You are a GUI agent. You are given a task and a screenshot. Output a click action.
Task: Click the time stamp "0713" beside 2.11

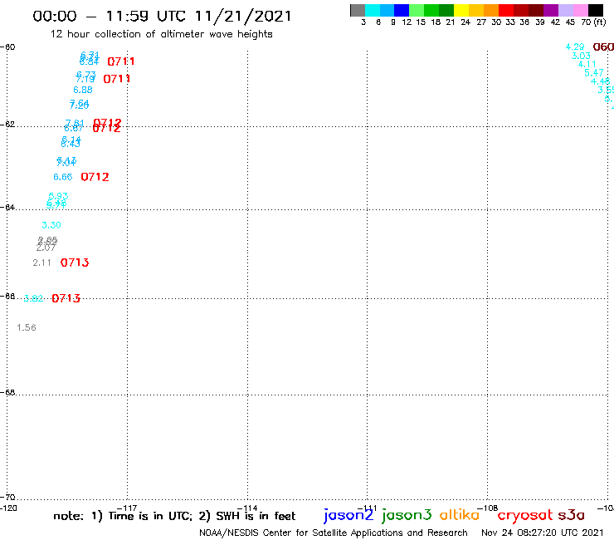75,263
